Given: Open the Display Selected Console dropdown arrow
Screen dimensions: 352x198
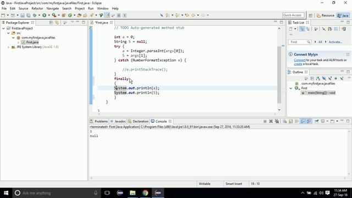Looking at the screenshot, I should 327,121.
